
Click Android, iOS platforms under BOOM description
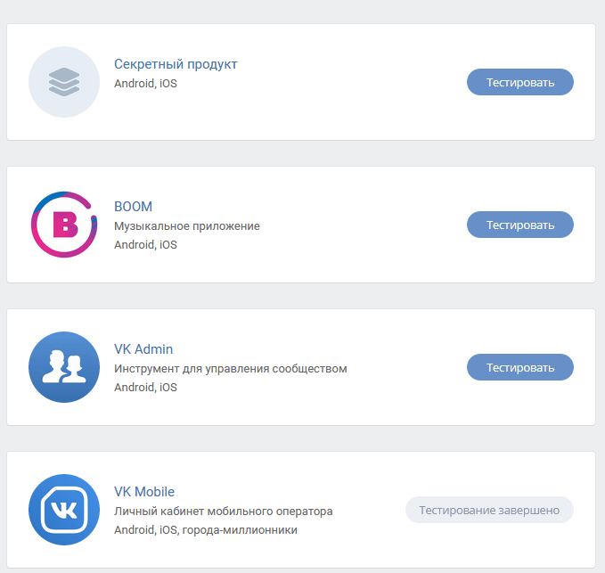145,245
